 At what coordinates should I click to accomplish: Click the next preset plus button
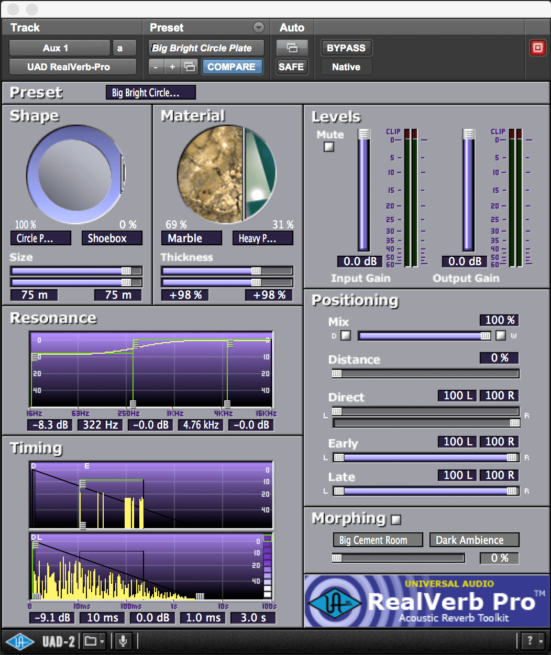tap(172, 67)
